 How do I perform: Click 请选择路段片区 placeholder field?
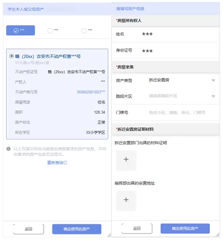pos(163,96)
